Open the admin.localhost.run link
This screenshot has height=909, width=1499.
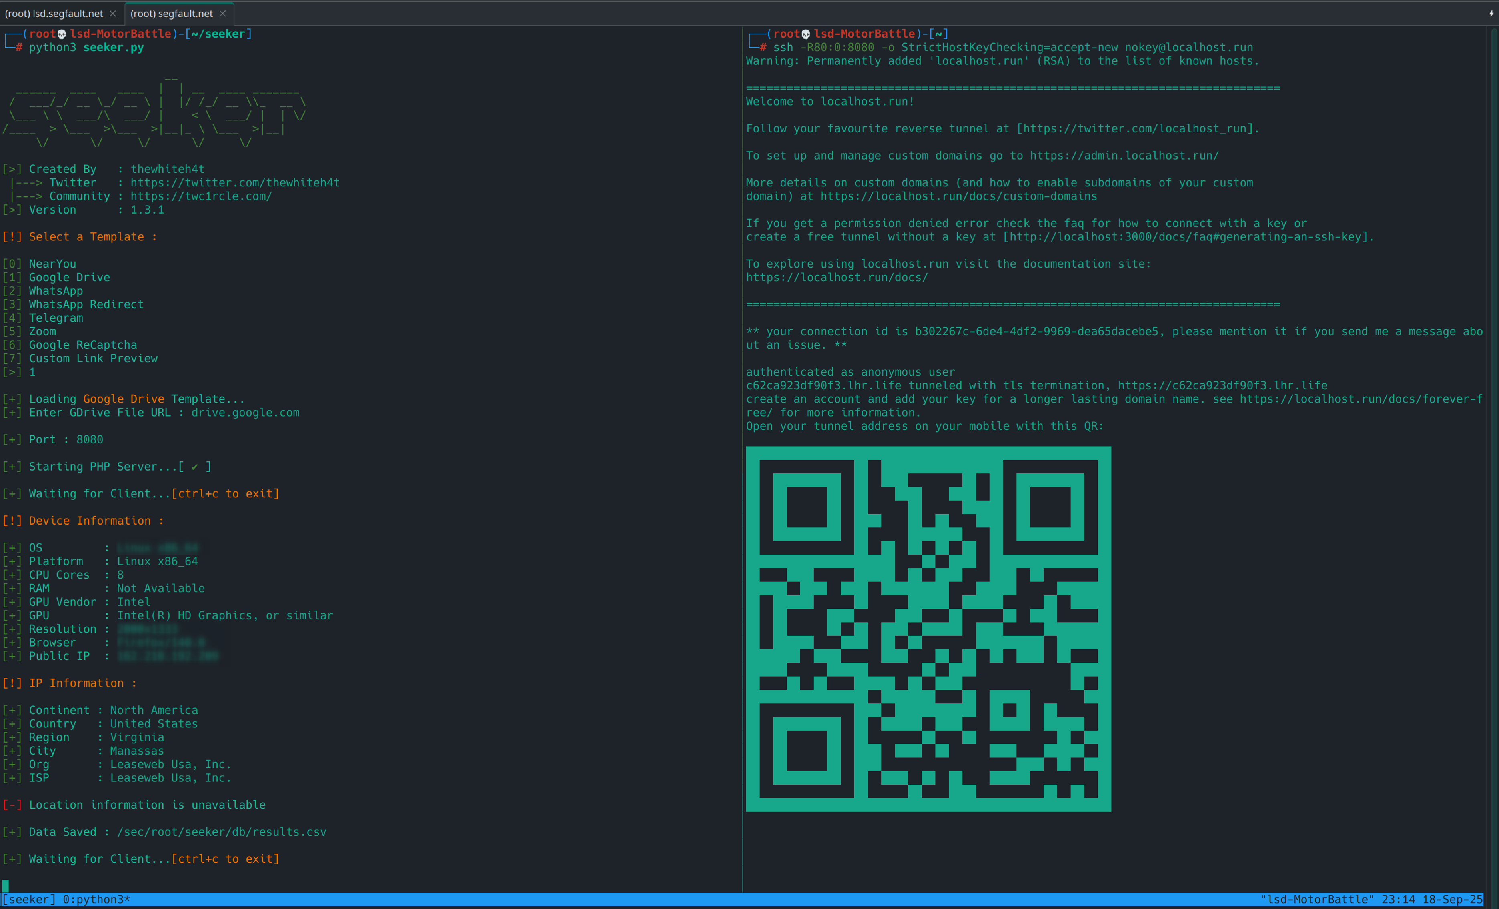pos(1124,156)
